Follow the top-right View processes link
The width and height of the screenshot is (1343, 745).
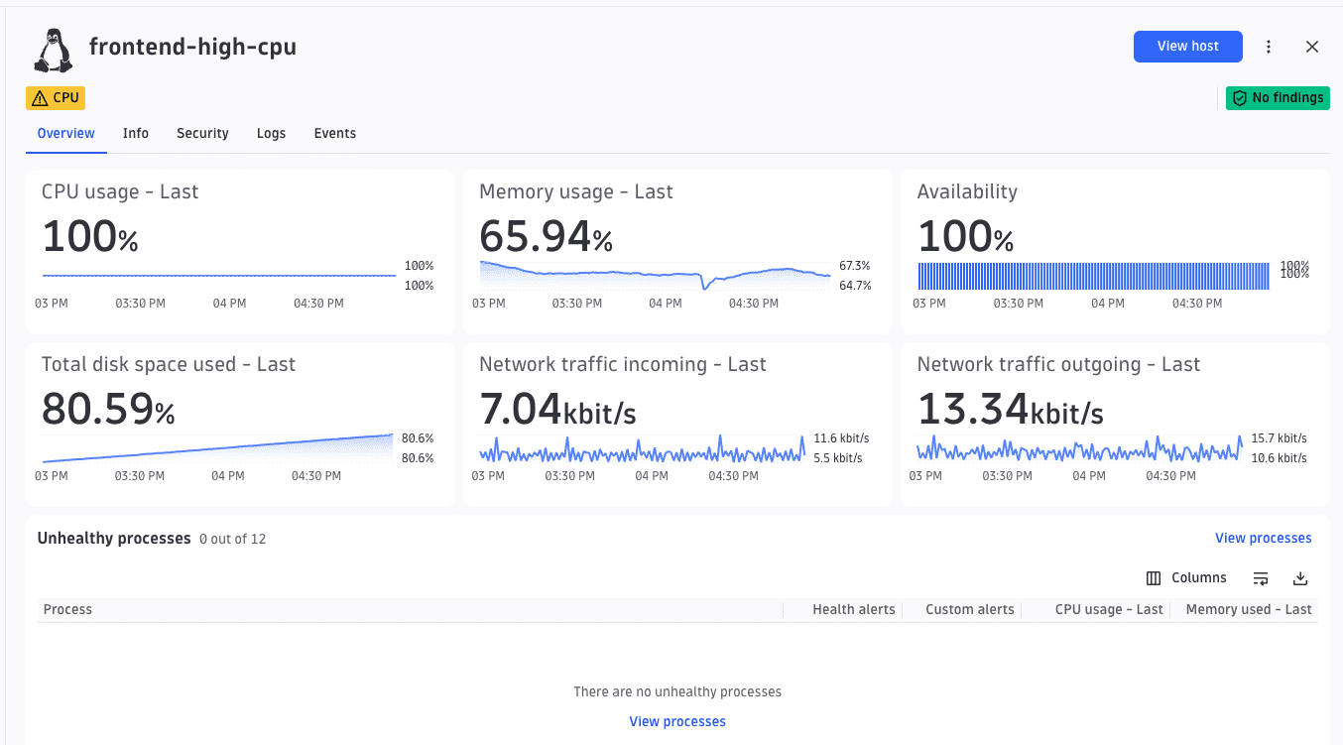[1264, 539]
